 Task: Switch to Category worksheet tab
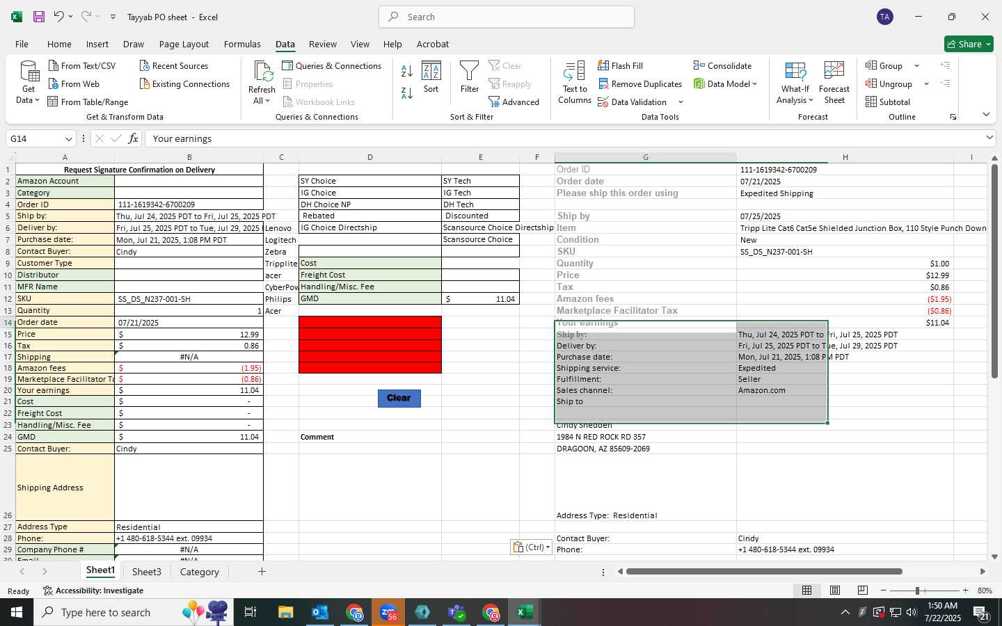(x=200, y=572)
